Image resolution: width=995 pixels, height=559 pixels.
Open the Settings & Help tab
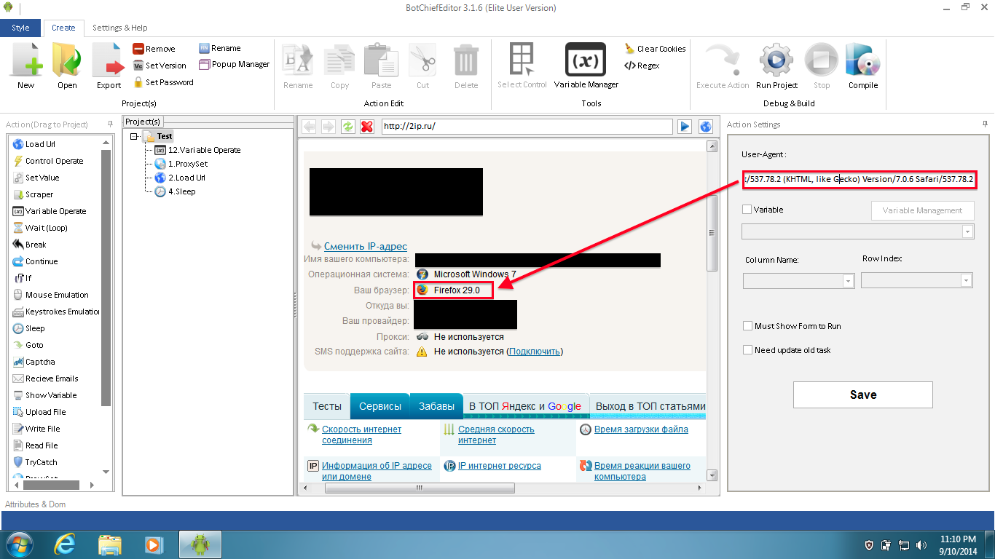pyautogui.click(x=119, y=28)
